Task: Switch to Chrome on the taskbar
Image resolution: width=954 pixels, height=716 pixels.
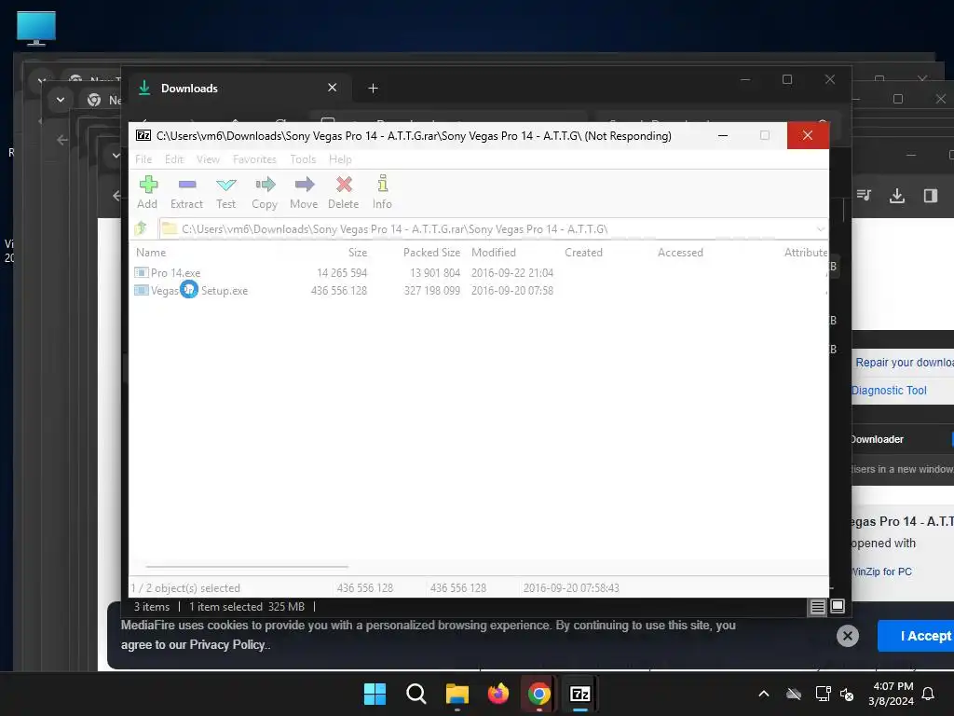Action: tap(539, 694)
